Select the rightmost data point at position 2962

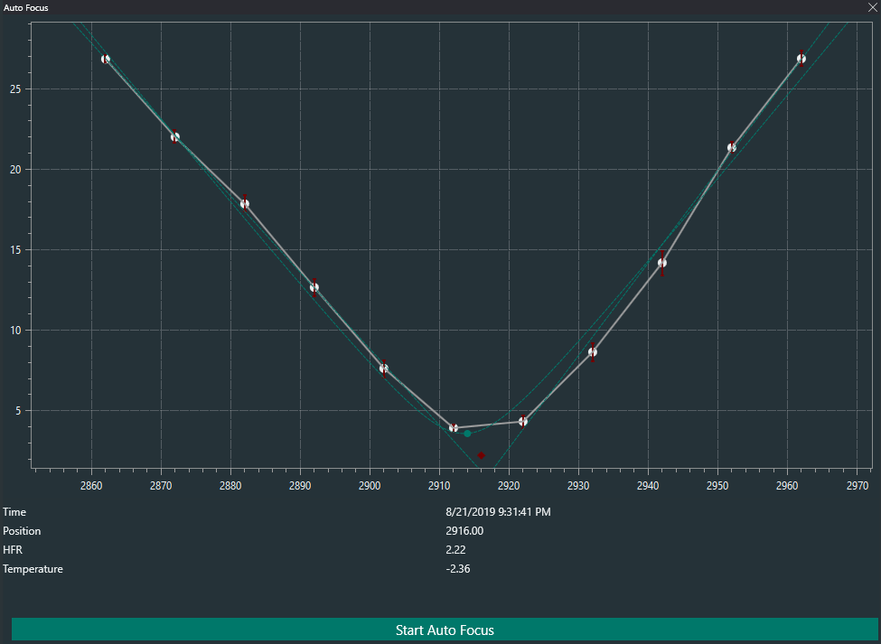click(801, 59)
